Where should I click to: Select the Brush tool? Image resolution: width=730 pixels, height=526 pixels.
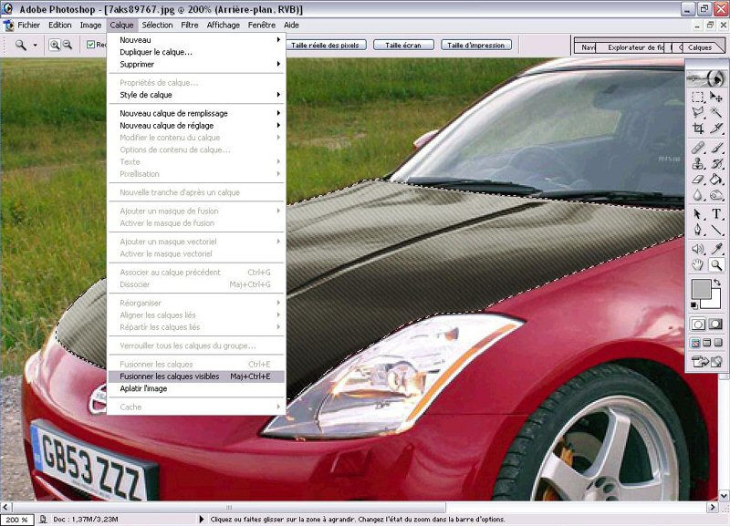[716, 148]
